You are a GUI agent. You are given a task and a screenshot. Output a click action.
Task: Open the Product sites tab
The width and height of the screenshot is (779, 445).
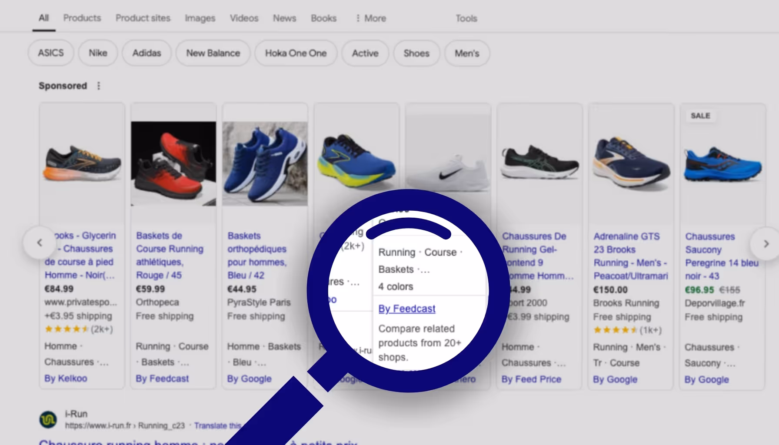[143, 18]
